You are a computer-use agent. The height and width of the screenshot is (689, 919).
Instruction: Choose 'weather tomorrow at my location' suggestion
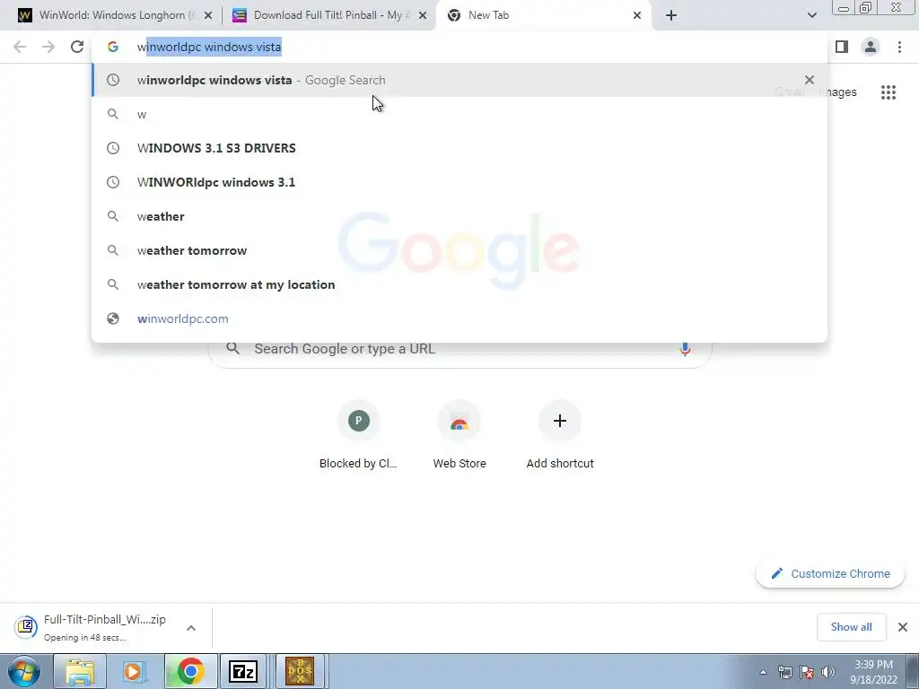[459, 284]
